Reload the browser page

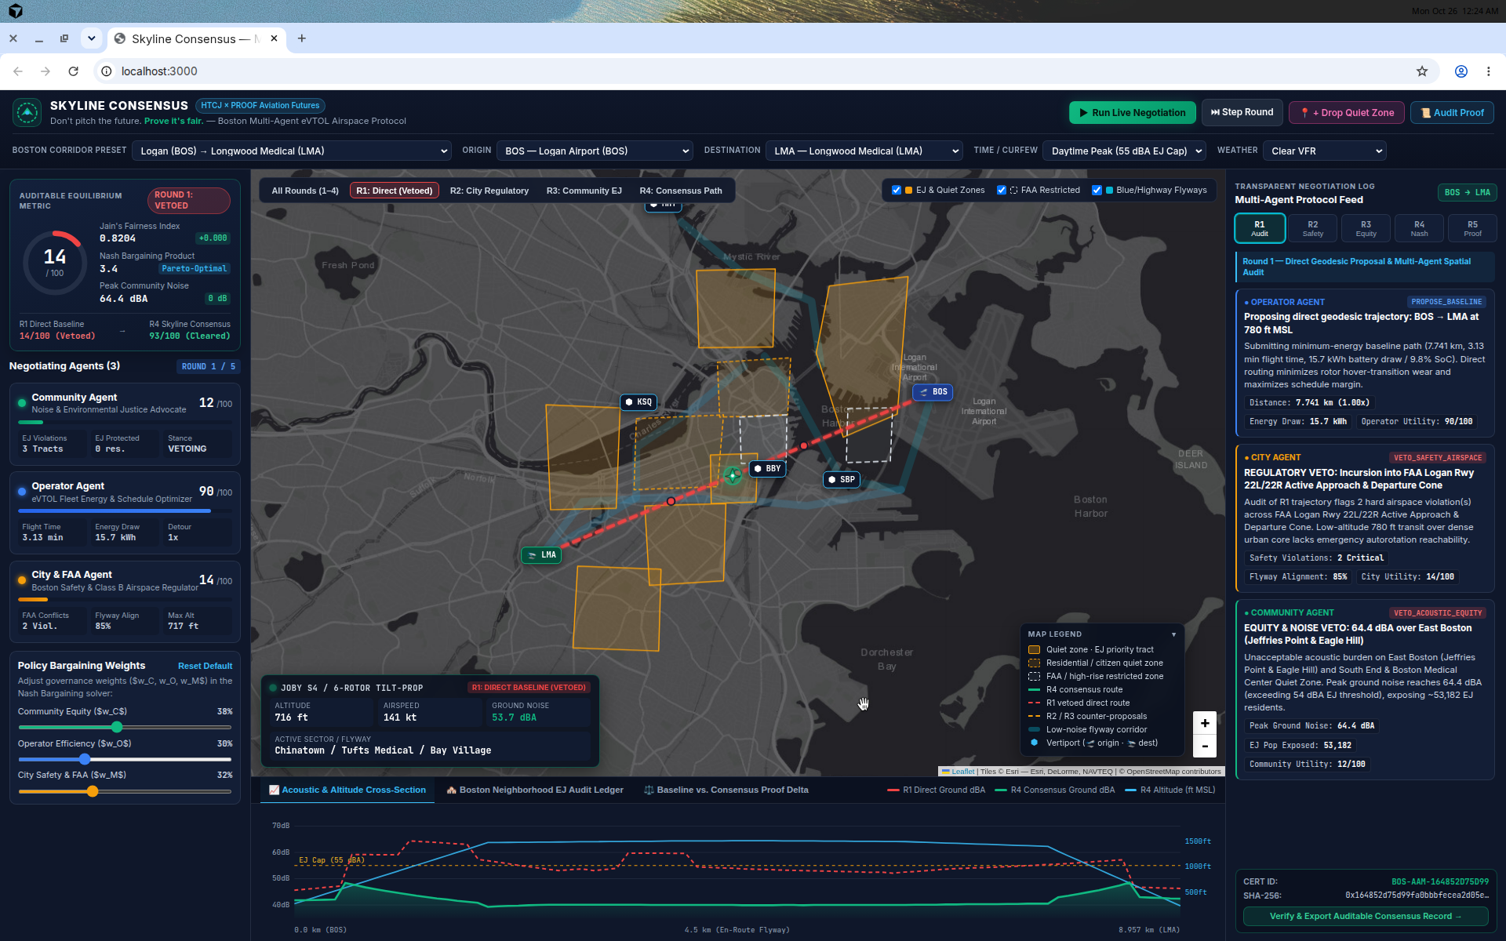[74, 71]
